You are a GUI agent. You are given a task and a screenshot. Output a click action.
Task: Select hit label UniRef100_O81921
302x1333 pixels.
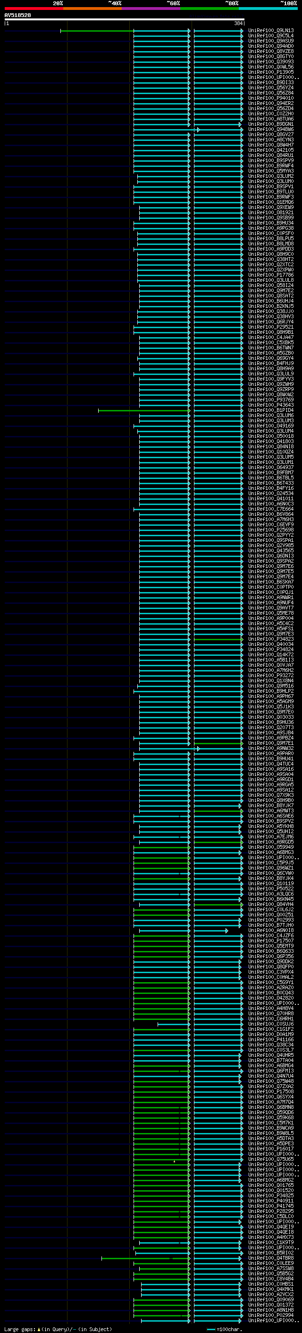pyautogui.click(x=270, y=213)
